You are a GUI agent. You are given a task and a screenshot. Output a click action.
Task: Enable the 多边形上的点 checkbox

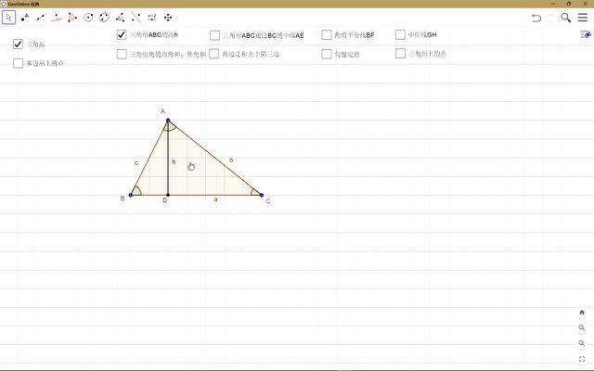click(x=18, y=63)
